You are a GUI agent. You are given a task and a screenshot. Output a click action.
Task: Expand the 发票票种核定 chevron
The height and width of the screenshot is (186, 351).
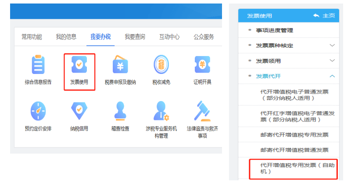tap(332, 46)
